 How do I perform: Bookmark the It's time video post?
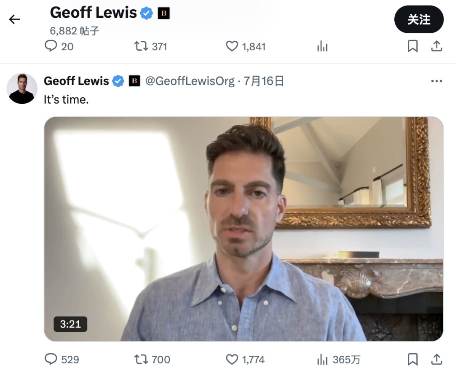(x=413, y=359)
